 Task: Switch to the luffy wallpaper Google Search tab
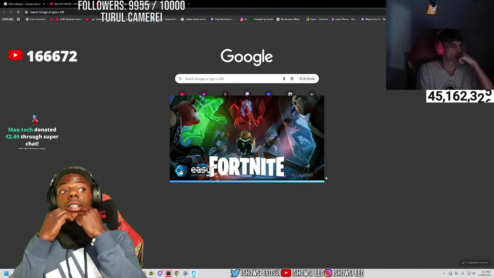pos(24,4)
